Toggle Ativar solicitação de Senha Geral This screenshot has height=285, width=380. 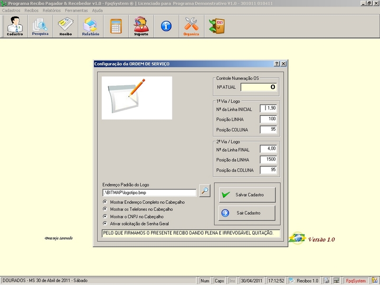pyautogui.click(x=105, y=223)
